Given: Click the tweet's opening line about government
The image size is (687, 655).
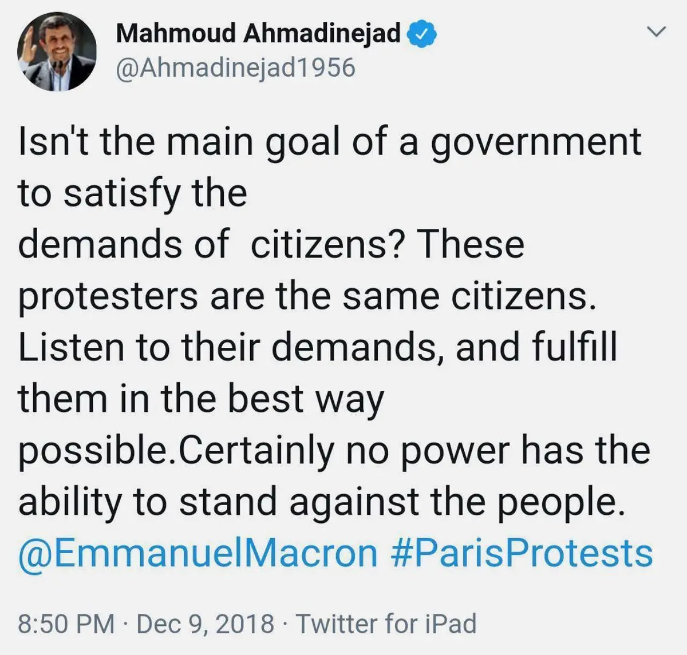Looking at the screenshot, I should click(330, 142).
